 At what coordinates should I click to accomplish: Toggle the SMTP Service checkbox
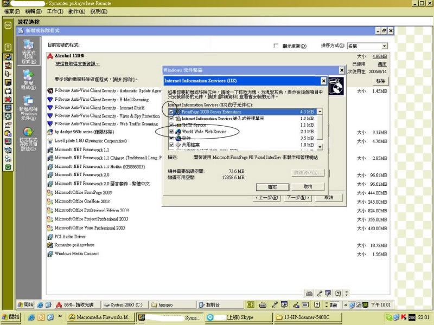(x=171, y=125)
